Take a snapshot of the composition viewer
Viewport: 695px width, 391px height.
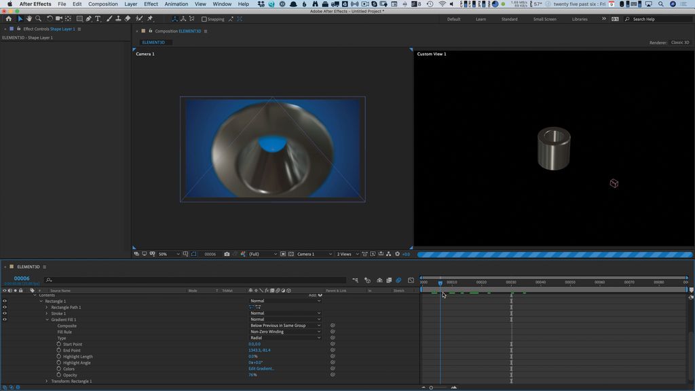[227, 253]
